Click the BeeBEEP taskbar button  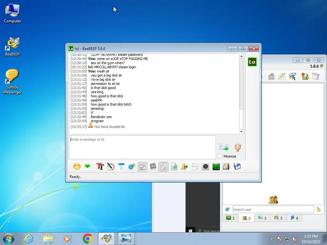106,239
